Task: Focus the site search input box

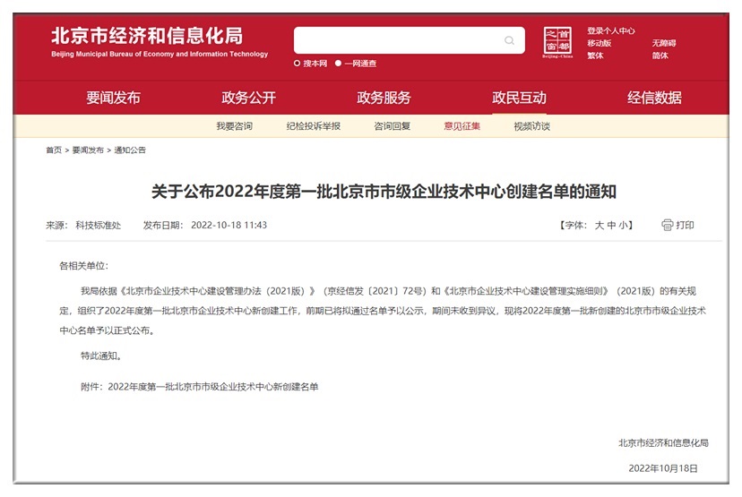Action: (x=409, y=40)
